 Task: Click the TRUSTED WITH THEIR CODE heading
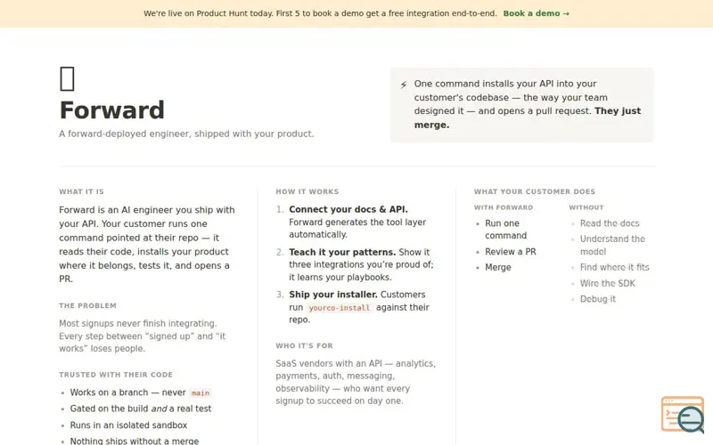pyautogui.click(x=116, y=375)
